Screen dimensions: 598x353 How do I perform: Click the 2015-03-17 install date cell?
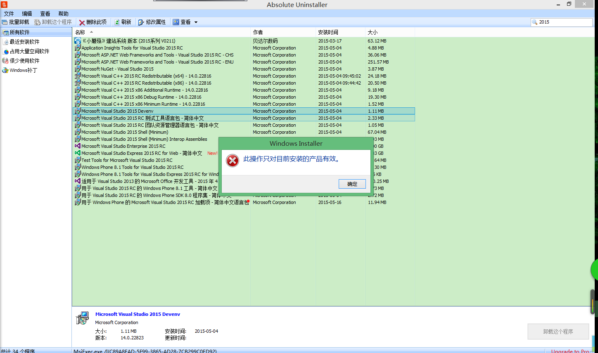coord(330,41)
